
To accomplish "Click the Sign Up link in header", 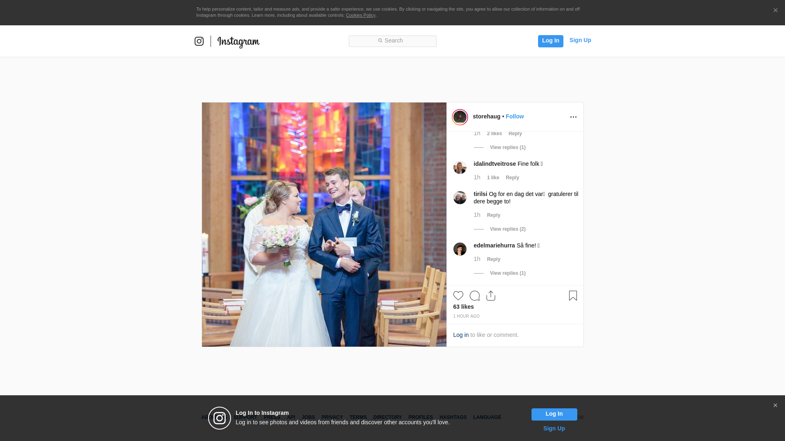I will (580, 40).
